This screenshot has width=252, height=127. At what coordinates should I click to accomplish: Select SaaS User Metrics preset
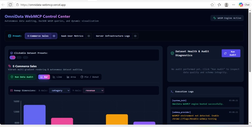[72, 36]
